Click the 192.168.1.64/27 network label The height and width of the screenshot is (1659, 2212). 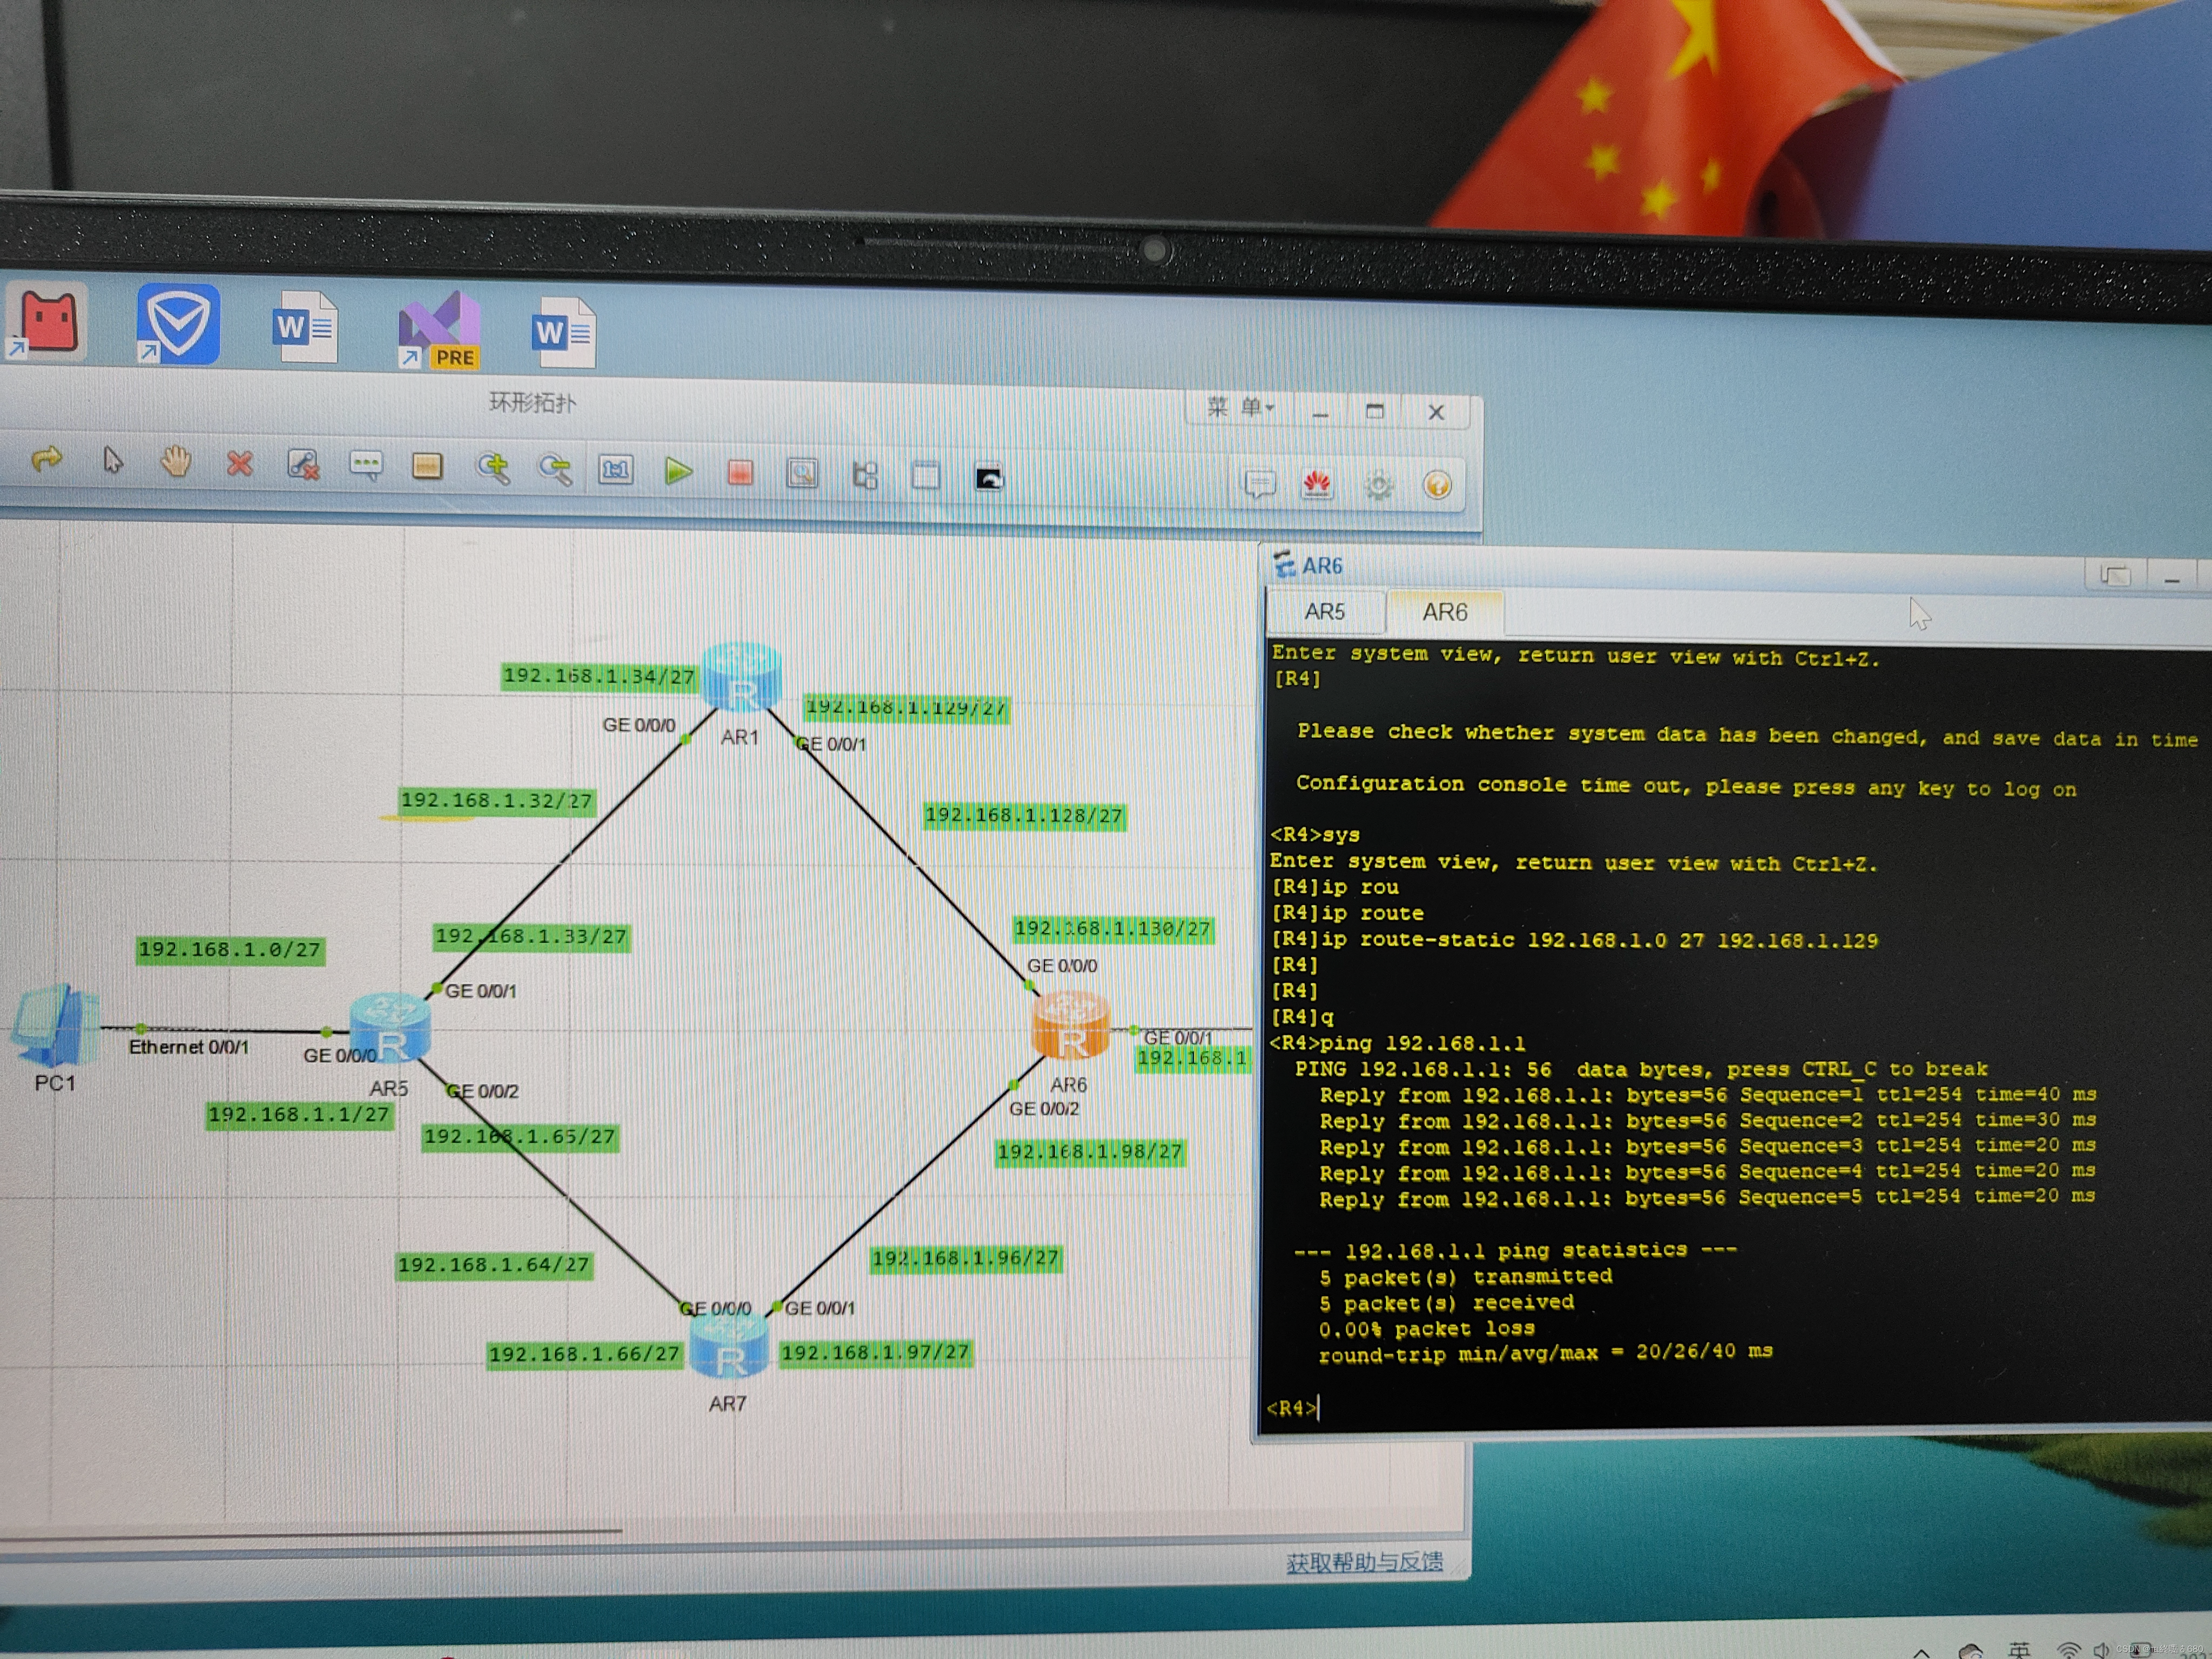click(x=494, y=1265)
